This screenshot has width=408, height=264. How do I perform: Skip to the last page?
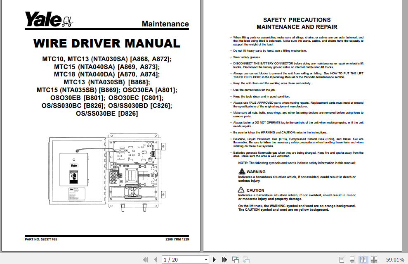[224, 259]
